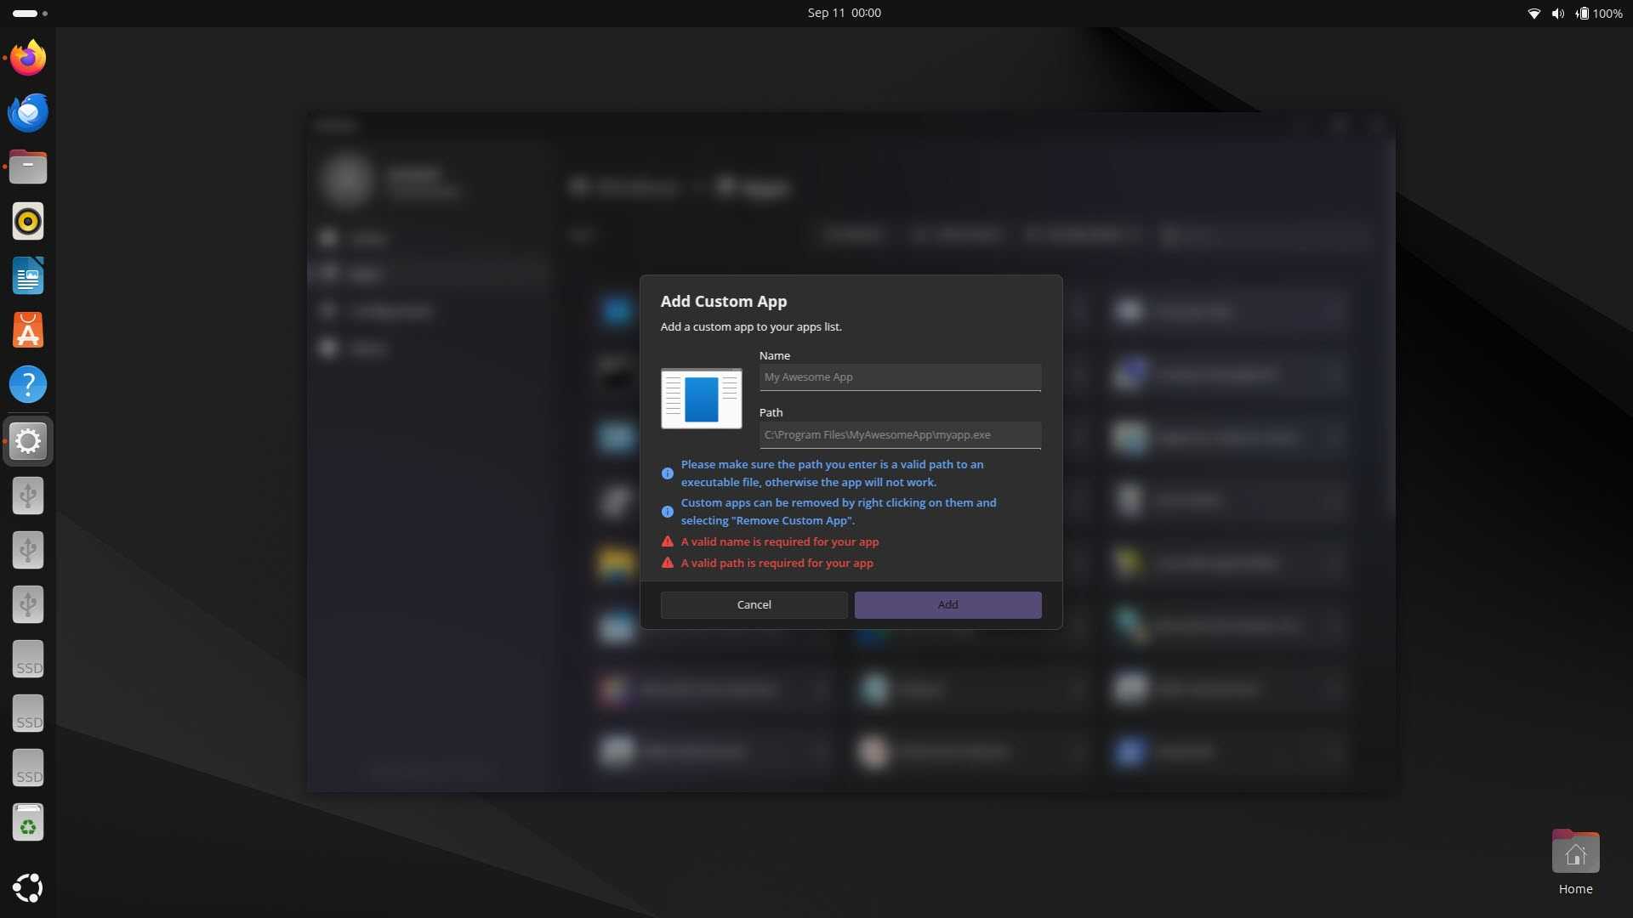Click the Settings gear dock icon
Screen dimensions: 1633x918
coord(28,442)
